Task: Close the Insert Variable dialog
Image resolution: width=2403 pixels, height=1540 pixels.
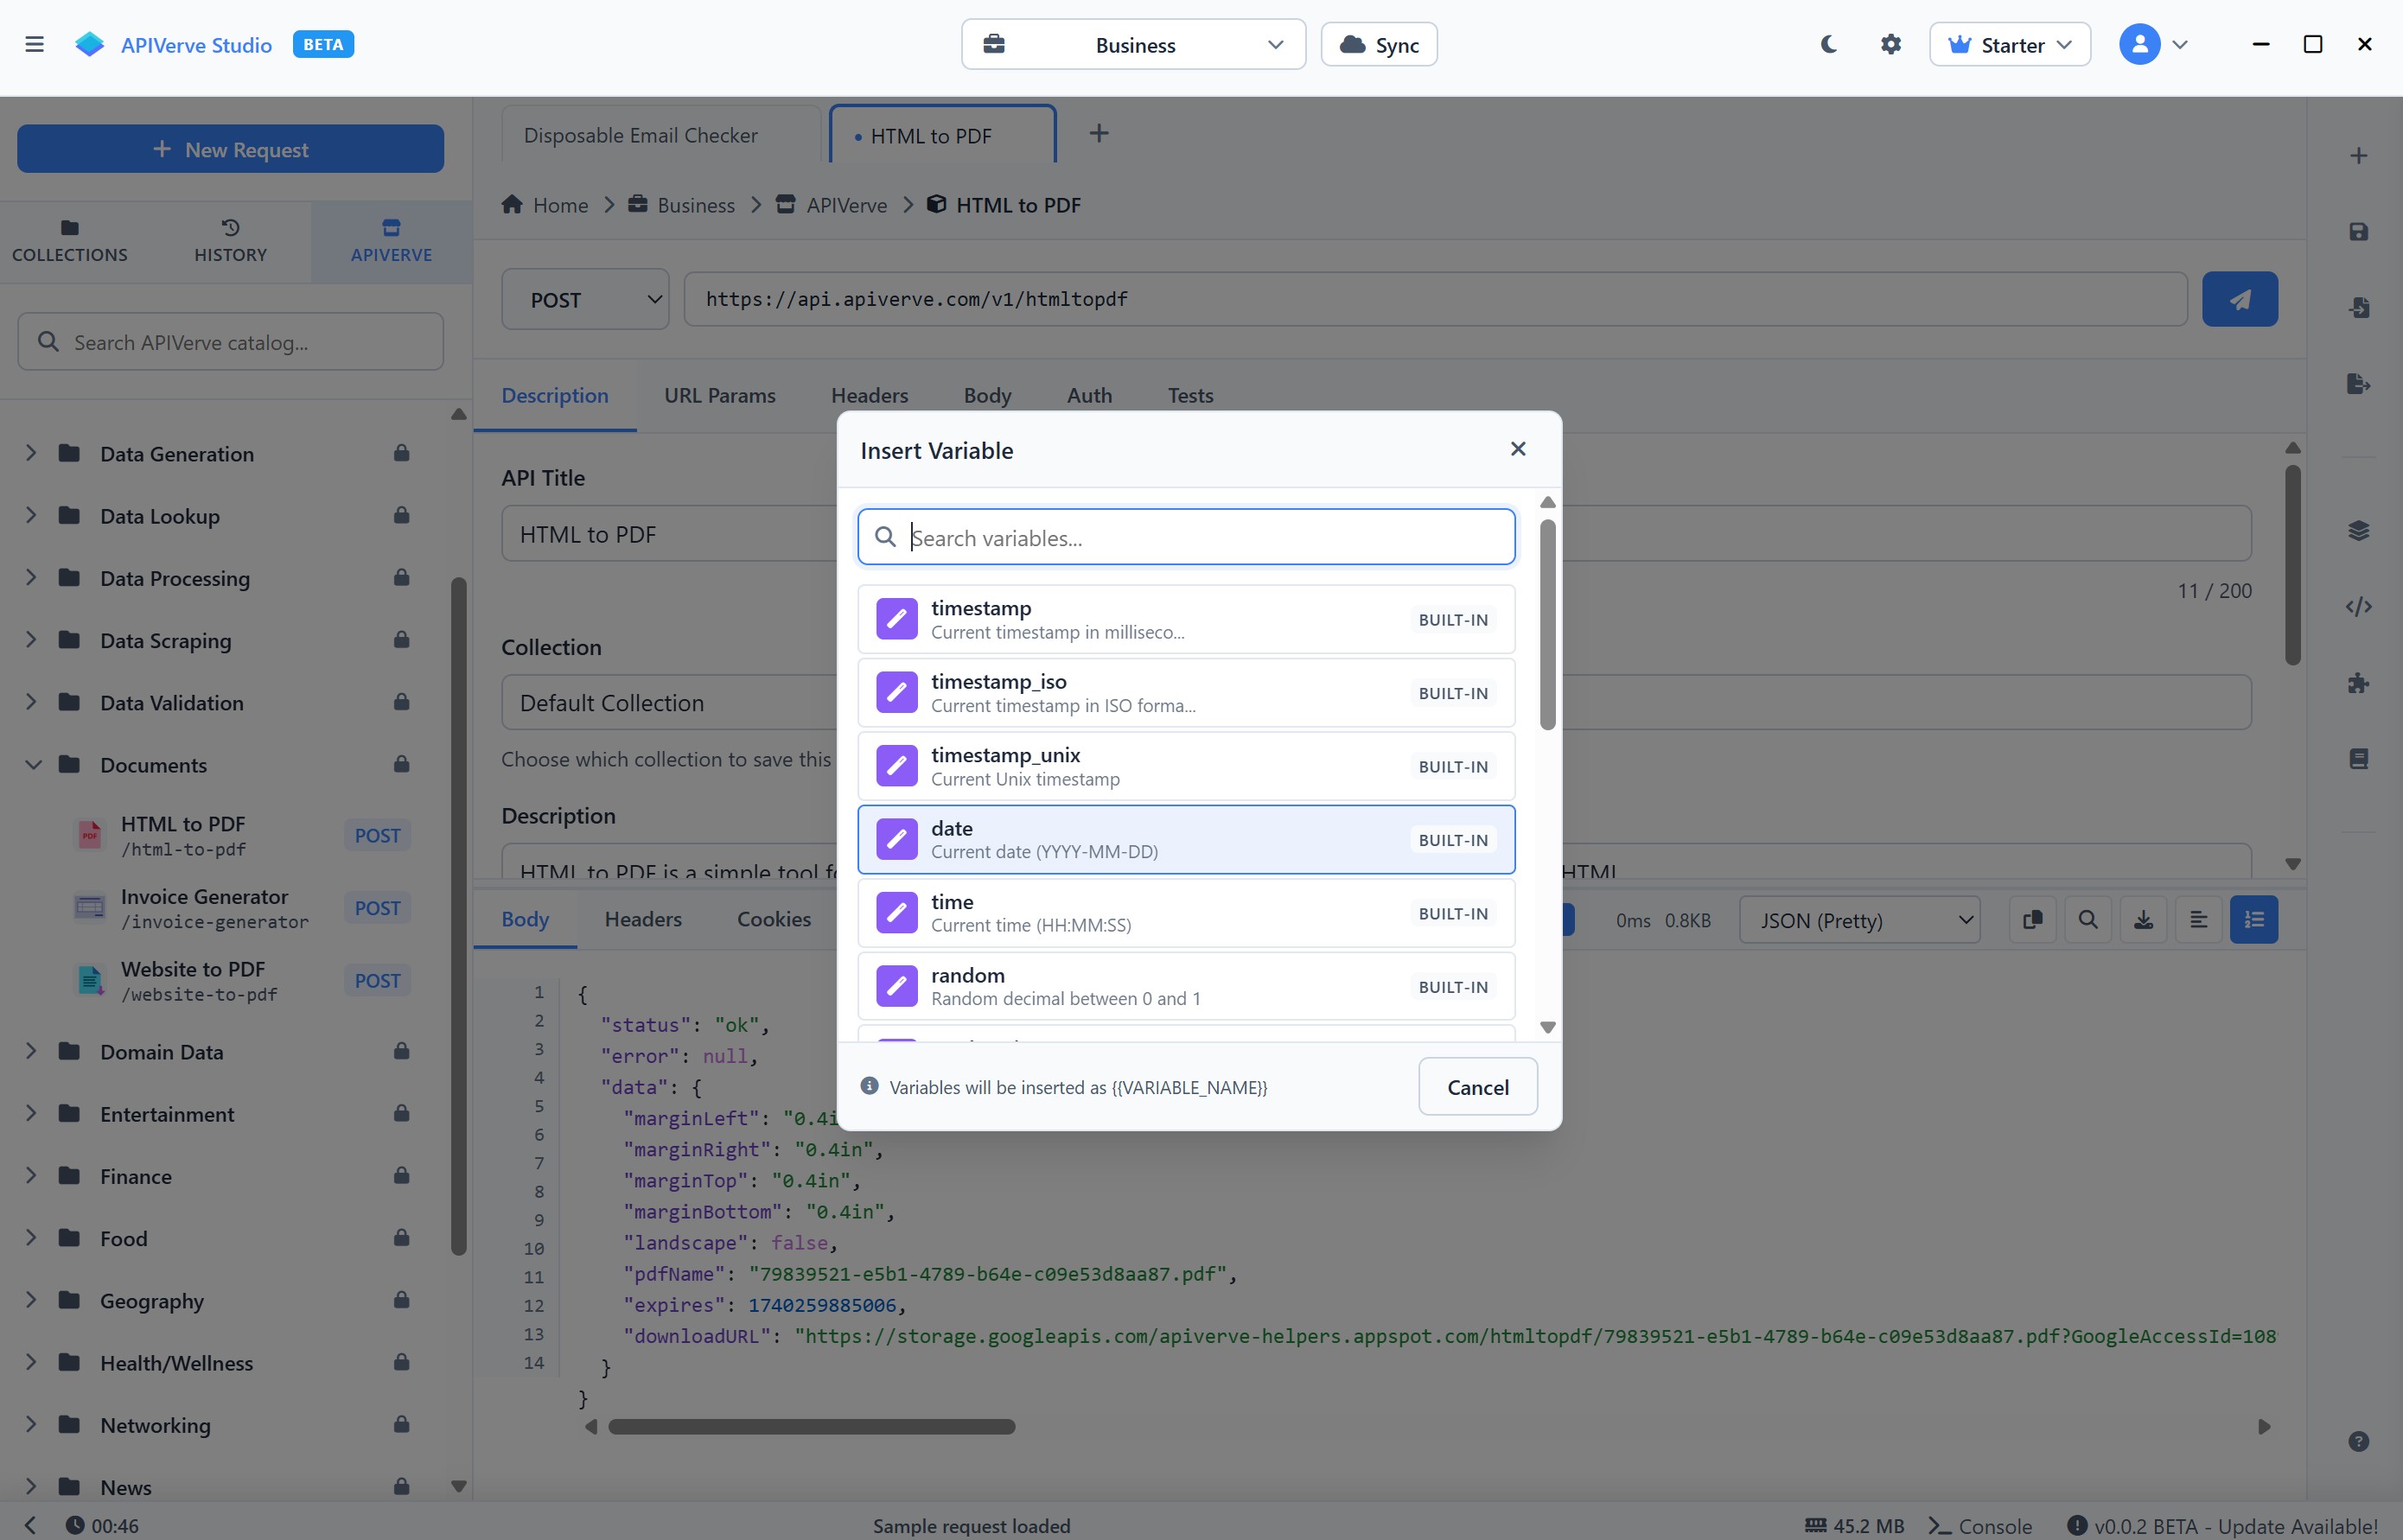Action: tap(1517, 449)
